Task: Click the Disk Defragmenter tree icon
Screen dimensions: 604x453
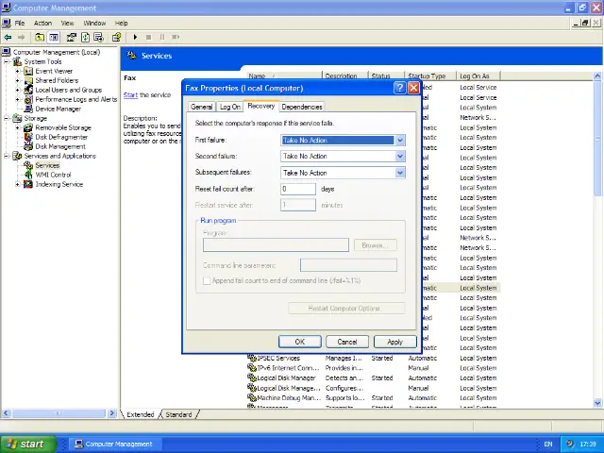Action: click(28, 137)
